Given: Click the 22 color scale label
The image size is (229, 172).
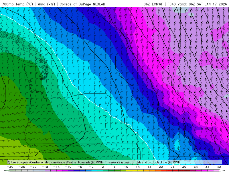Looking at the screenshot, I should pyautogui.click(x=161, y=167).
